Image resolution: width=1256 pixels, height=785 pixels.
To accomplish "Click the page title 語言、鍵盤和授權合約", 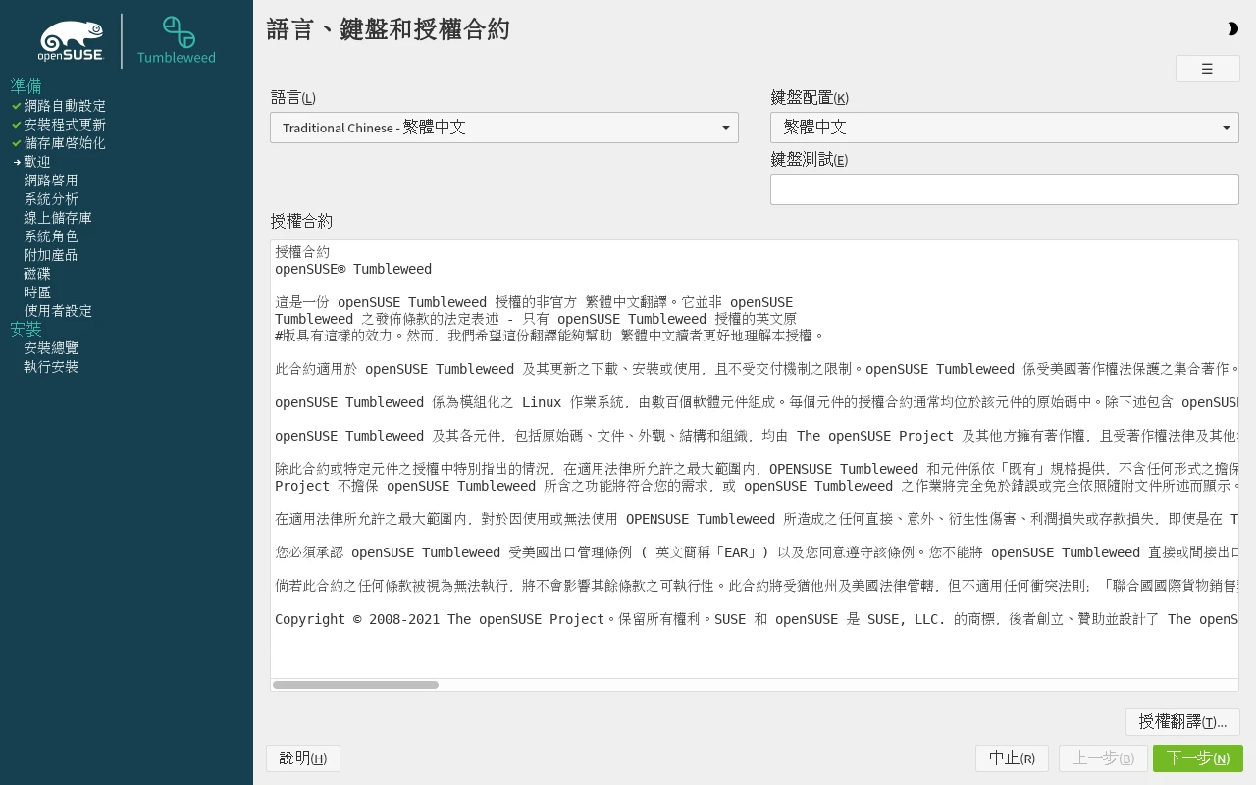I will click(x=389, y=29).
